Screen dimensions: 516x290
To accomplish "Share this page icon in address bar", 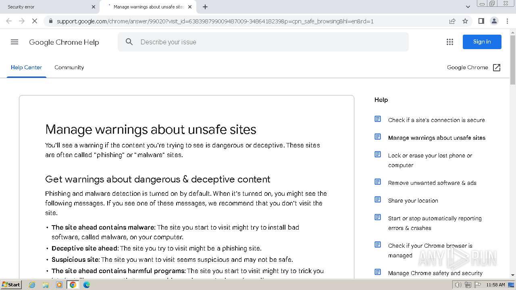I will (x=452, y=21).
